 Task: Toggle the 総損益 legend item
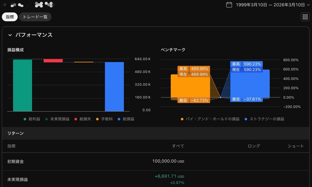pos(126,119)
